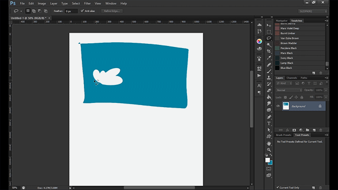Select the Pen tool
The width and height of the screenshot is (338, 190).
(x=269, y=117)
